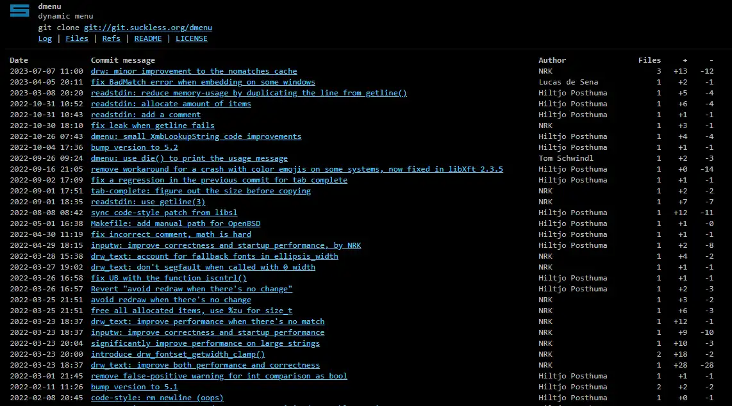
Task: Open commit 'code-style: rm newline (oops)'
Action: (157, 398)
